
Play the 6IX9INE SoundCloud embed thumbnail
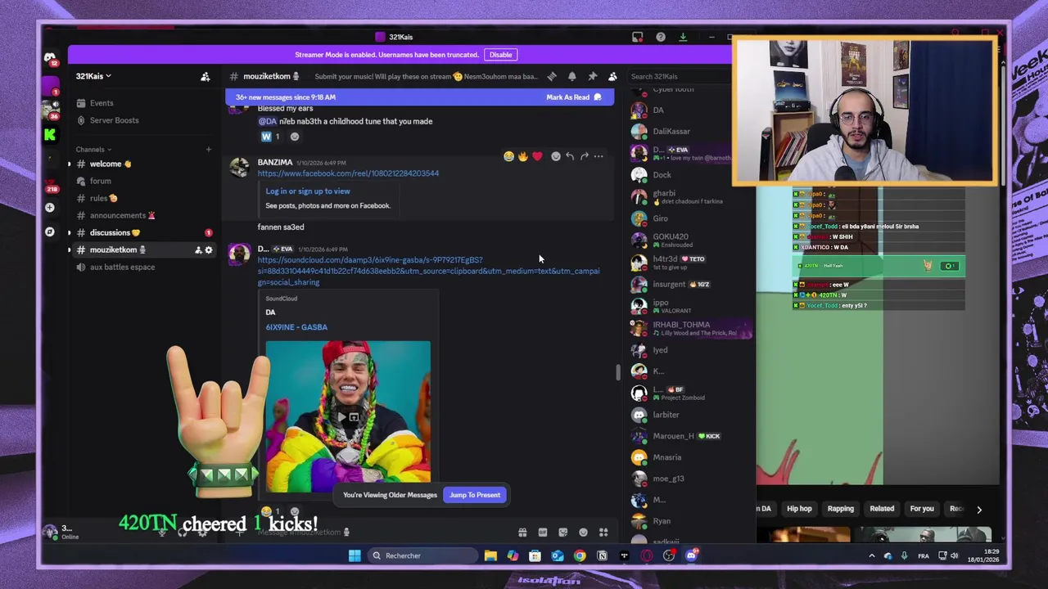coord(348,416)
